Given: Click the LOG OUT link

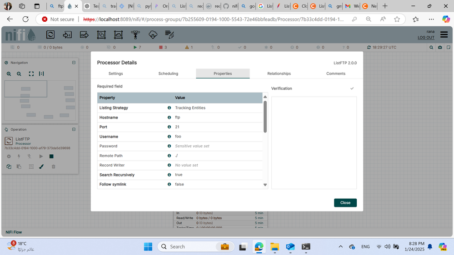Looking at the screenshot, I should (426, 37).
